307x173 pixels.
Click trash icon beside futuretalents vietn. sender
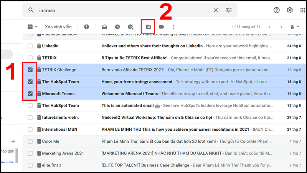point(39,118)
